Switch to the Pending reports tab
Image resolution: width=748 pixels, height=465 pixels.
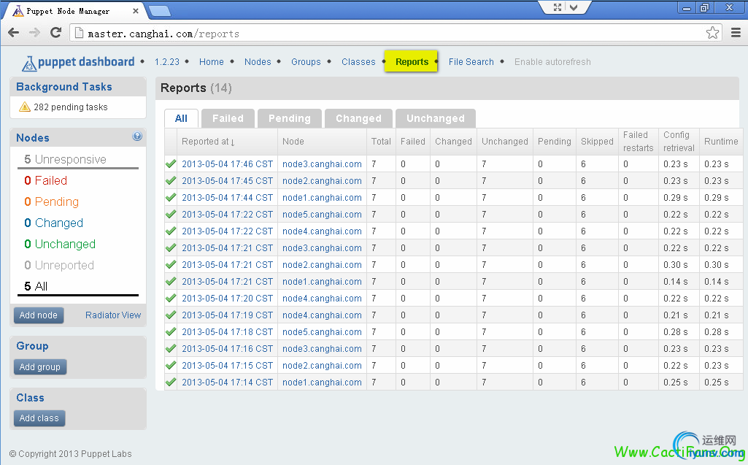click(289, 118)
